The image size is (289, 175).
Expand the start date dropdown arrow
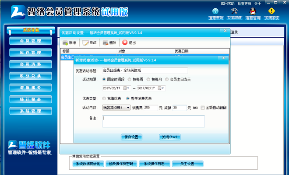pos(128,88)
